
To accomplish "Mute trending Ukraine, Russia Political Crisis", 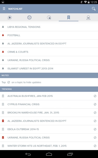I will tap(95, 137).
